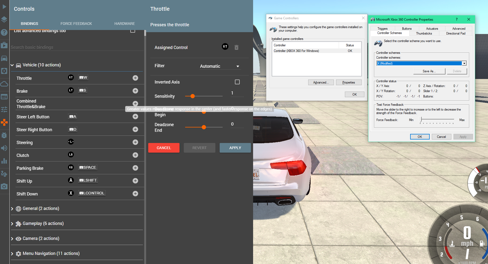
Task: Open the Buttons tab in Xbox properties
Action: [x=407, y=29]
